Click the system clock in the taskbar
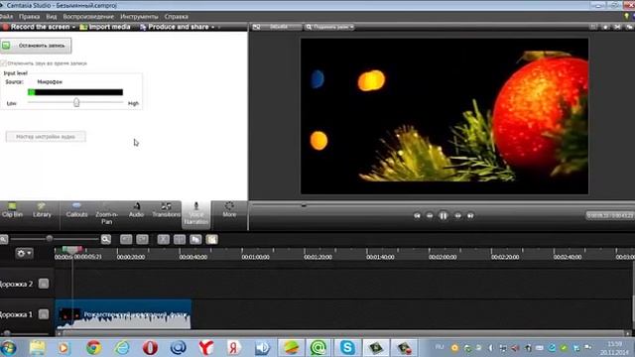The width and height of the screenshot is (635, 357). (x=614, y=348)
